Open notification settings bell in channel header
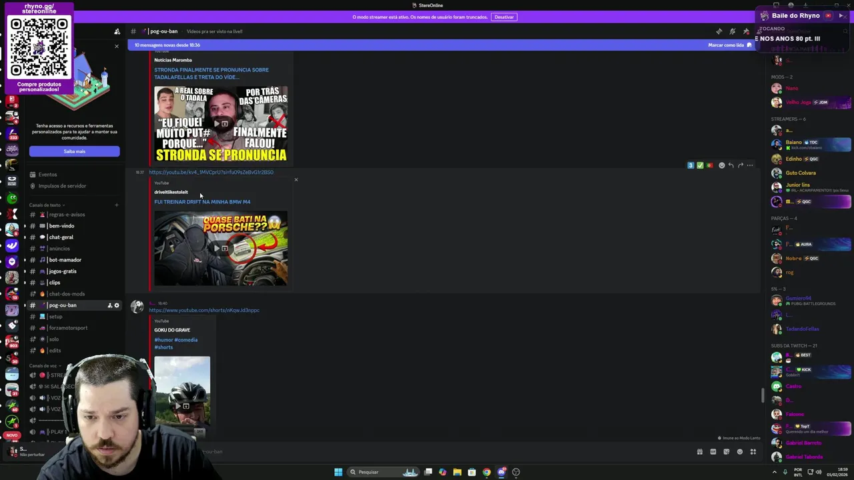 [x=733, y=31]
